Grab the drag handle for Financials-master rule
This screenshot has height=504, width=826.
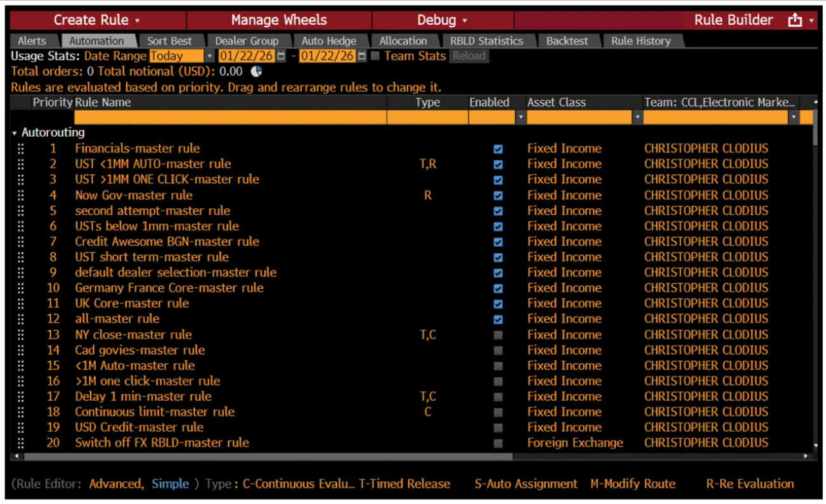(21, 149)
